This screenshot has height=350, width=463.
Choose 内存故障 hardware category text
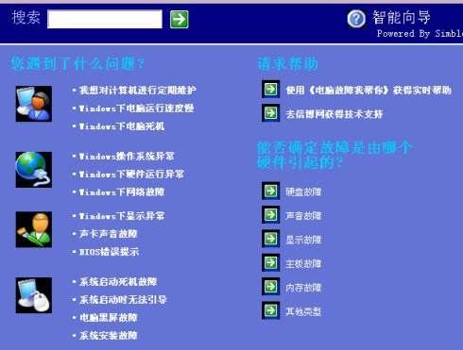tap(303, 288)
